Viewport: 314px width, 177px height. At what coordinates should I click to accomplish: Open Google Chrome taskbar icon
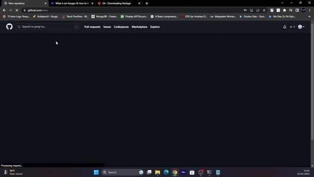coord(175,173)
